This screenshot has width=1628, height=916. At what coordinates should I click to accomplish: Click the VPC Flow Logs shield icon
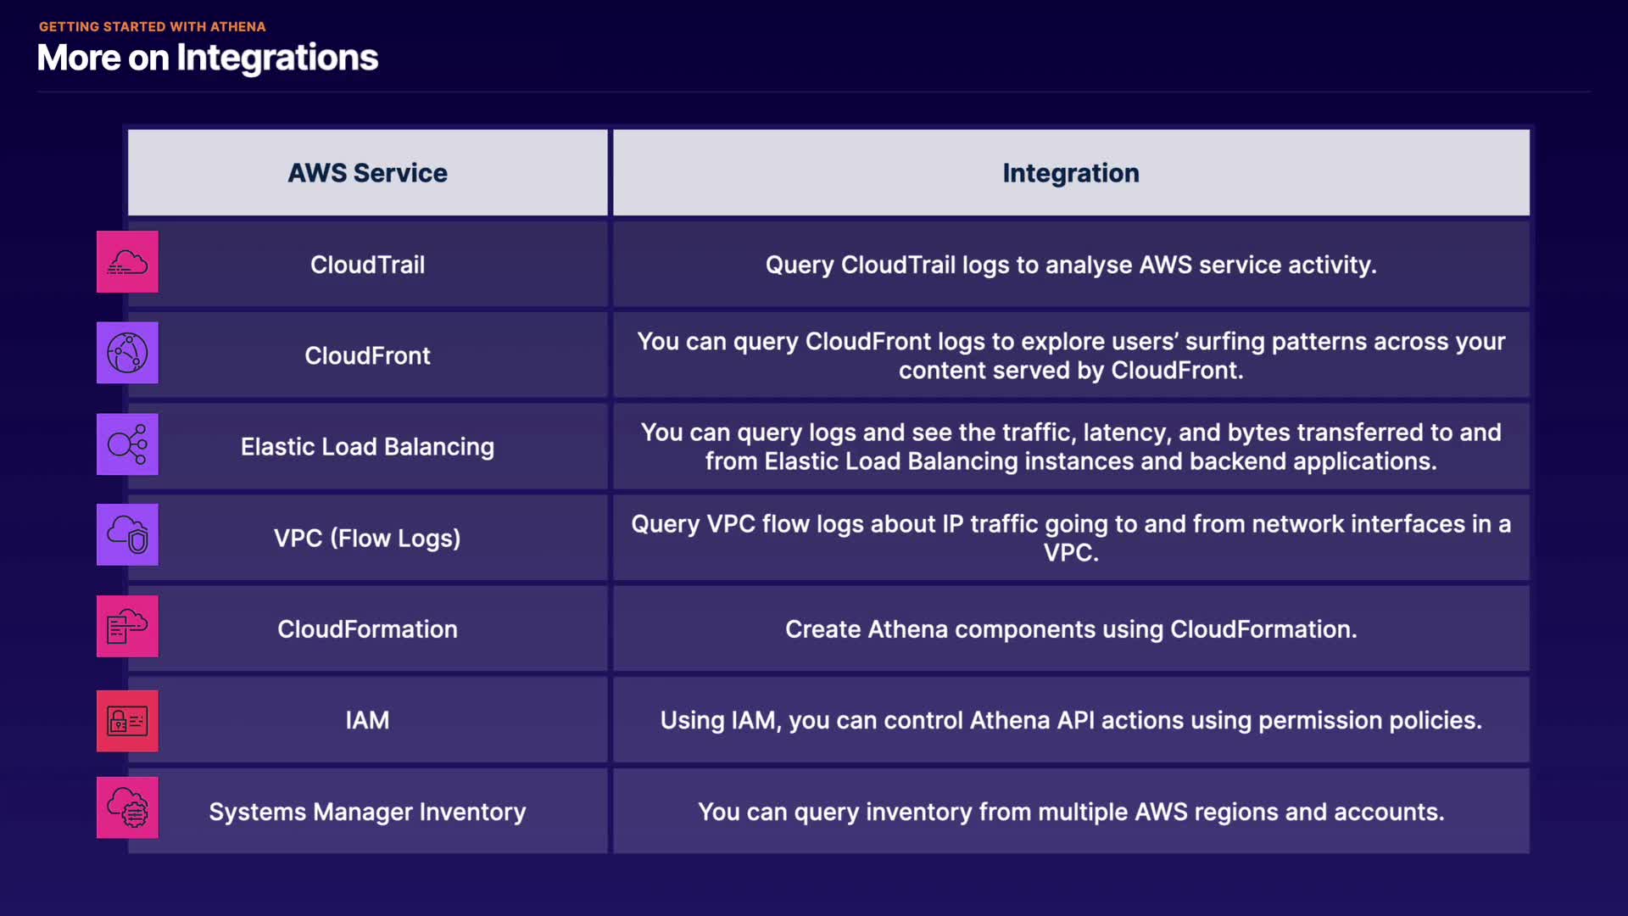click(127, 535)
